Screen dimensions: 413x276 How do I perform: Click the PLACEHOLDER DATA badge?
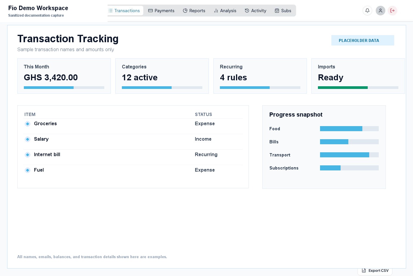click(363, 40)
